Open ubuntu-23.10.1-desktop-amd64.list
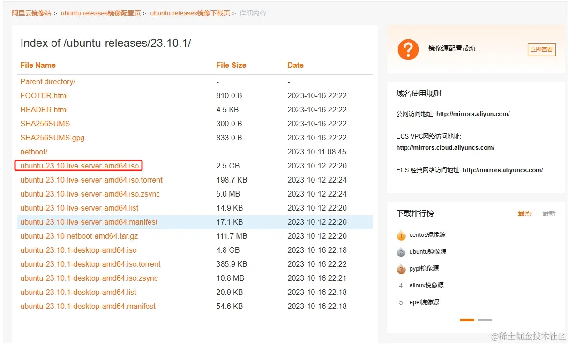This screenshot has width=569, height=344. [78, 292]
